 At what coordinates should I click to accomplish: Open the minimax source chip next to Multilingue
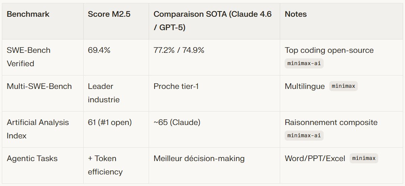343,86
